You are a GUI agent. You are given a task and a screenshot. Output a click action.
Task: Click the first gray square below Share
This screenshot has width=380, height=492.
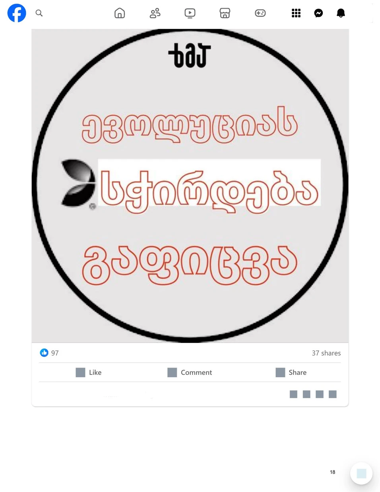293,394
